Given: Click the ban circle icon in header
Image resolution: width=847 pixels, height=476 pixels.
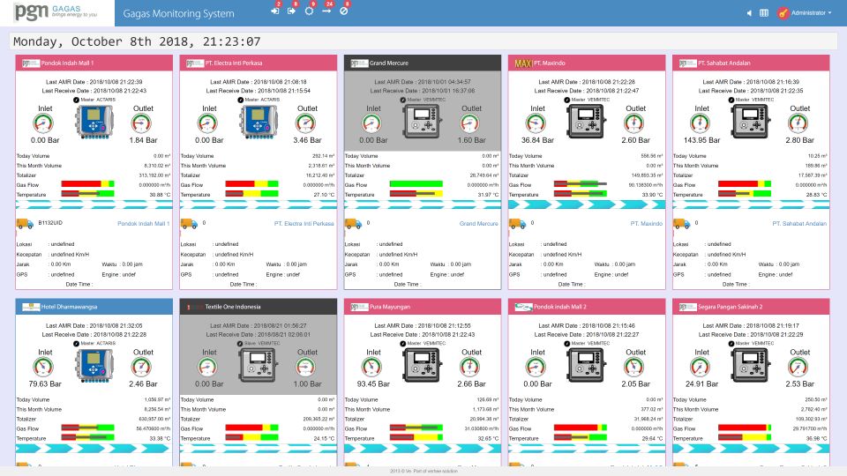Looking at the screenshot, I should click(x=343, y=11).
